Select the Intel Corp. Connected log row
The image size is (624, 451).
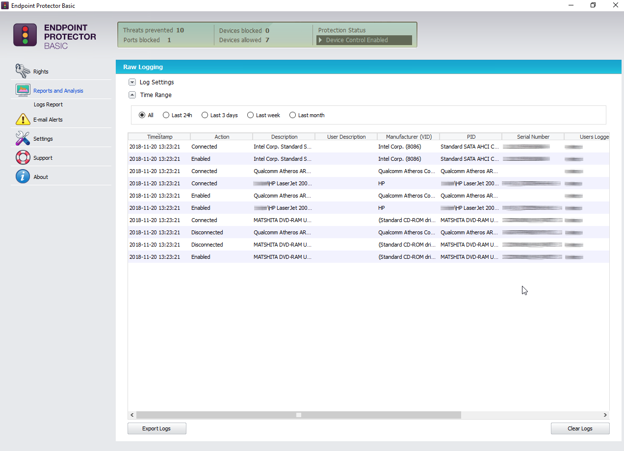368,147
